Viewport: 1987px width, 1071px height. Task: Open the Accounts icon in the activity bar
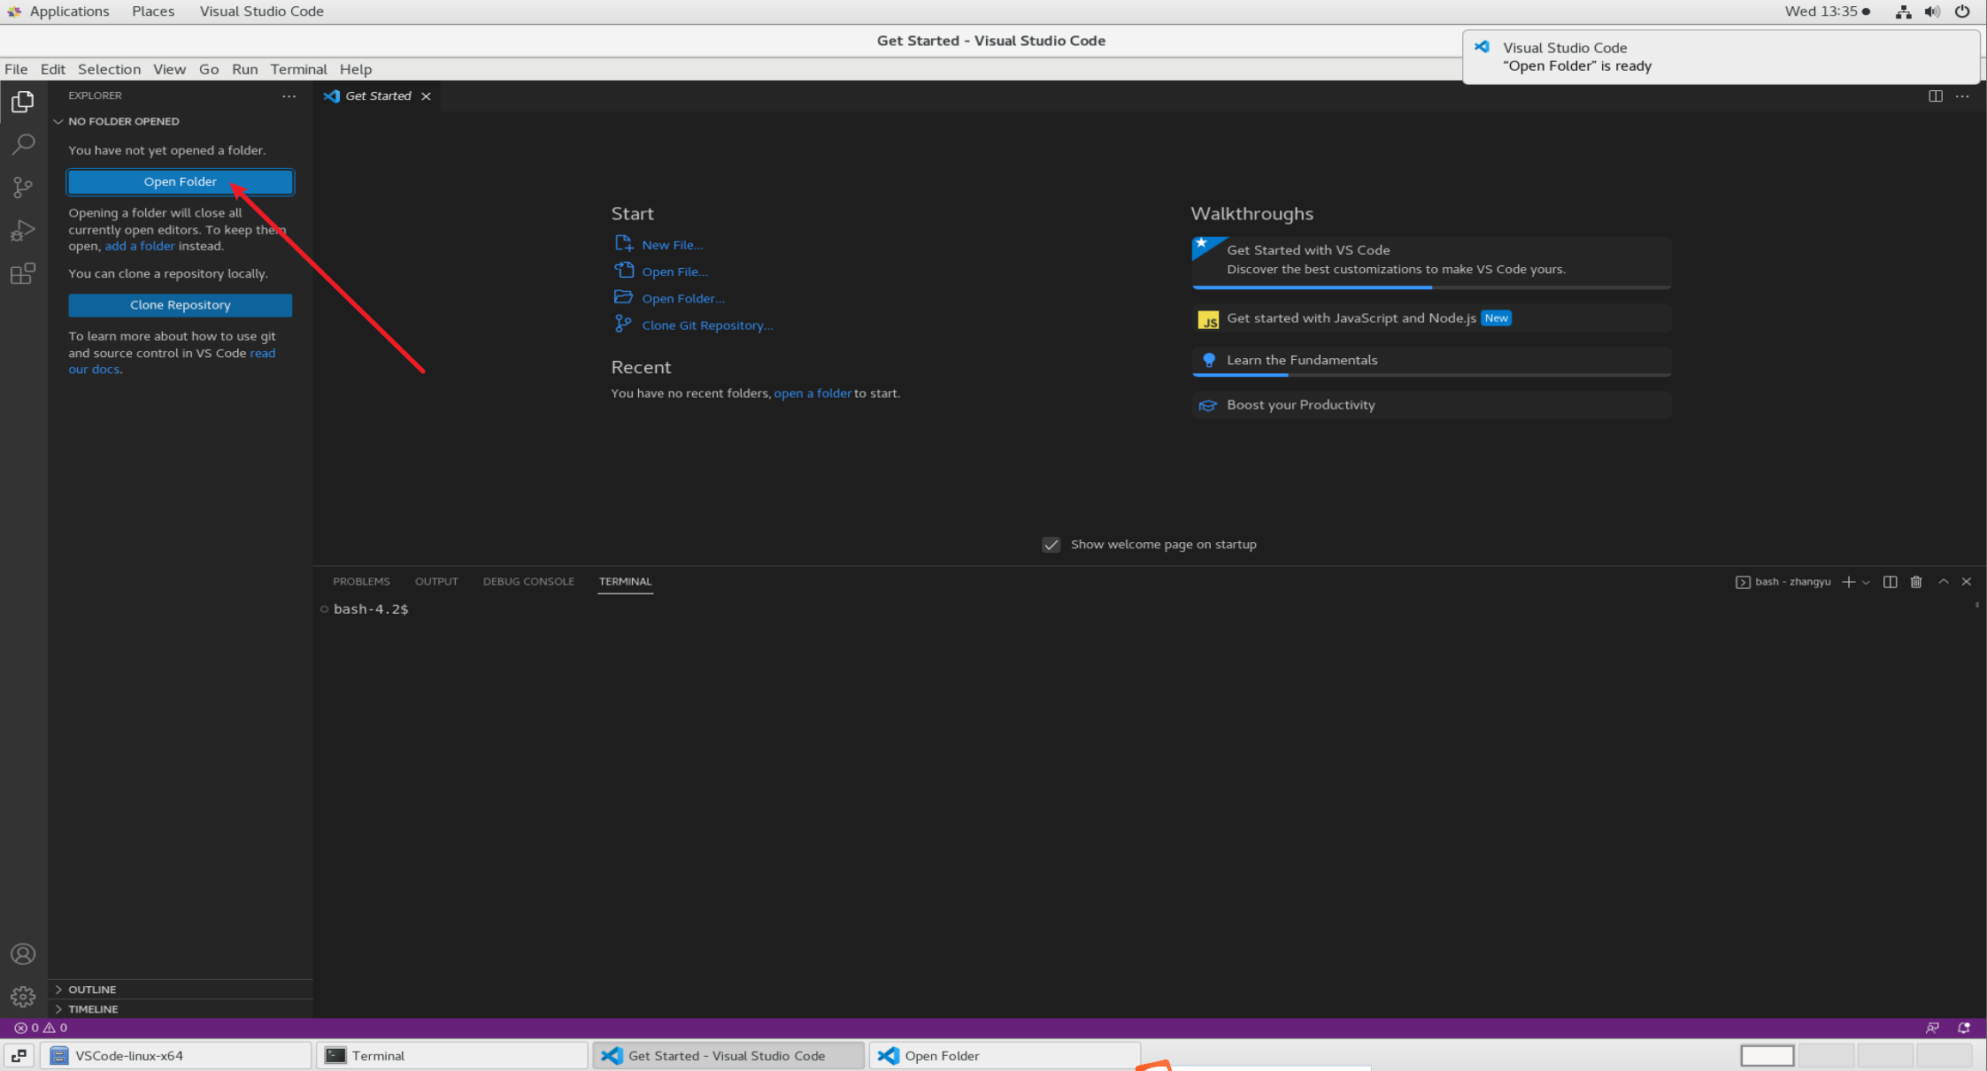tap(22, 953)
